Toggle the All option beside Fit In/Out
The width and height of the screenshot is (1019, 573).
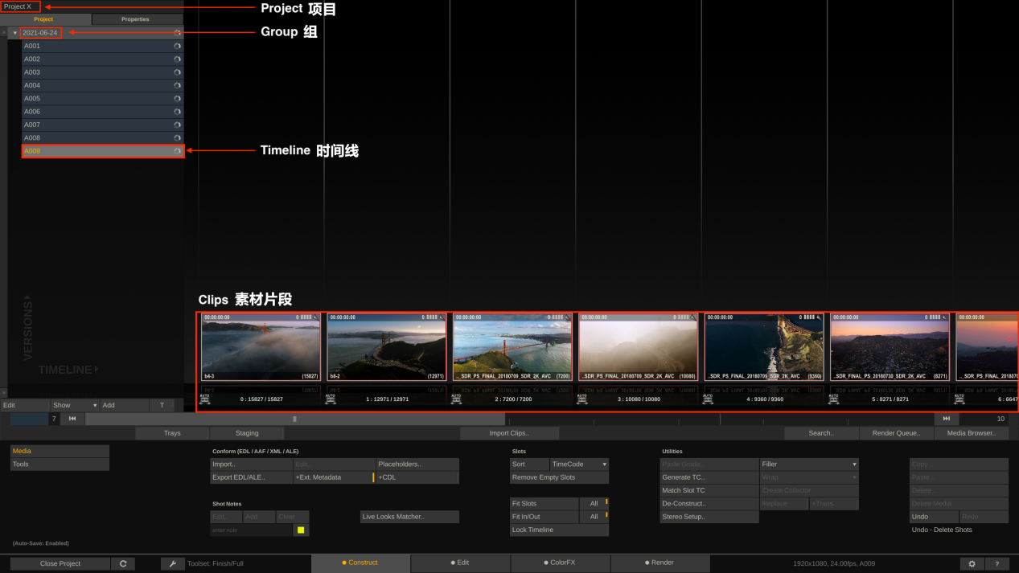tap(594, 517)
